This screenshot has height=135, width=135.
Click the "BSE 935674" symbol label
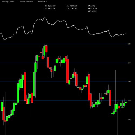(x=42, y=2)
